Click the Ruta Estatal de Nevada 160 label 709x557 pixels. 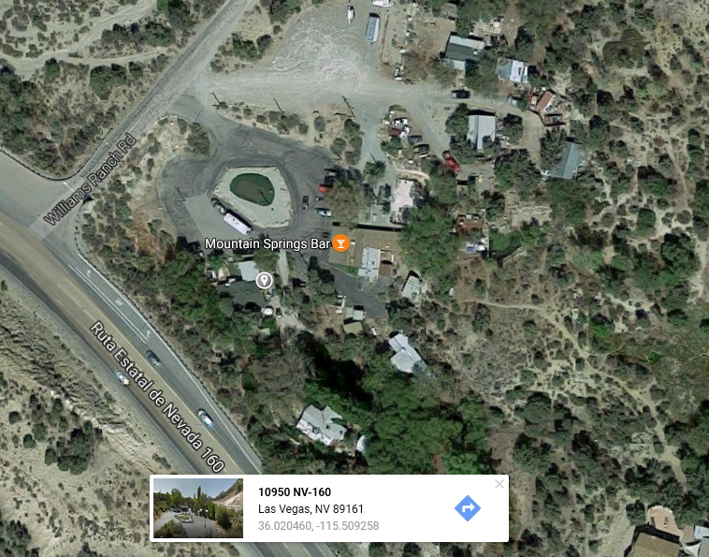click(x=157, y=397)
